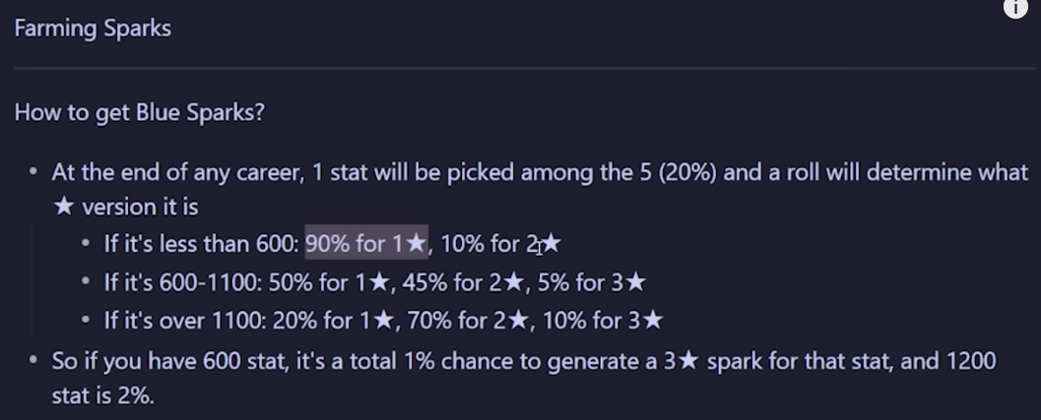The image size is (1041, 420).
Task: Click the 'If it's less than 600' text
Action: pos(201,243)
